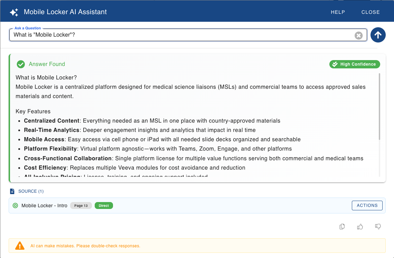This screenshot has width=394, height=258.
Task: Click the Page 13 chip
Action: coord(81,206)
